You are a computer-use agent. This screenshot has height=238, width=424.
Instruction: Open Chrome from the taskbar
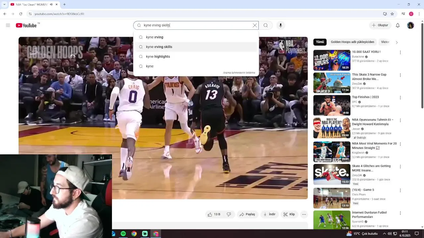tap(134, 234)
